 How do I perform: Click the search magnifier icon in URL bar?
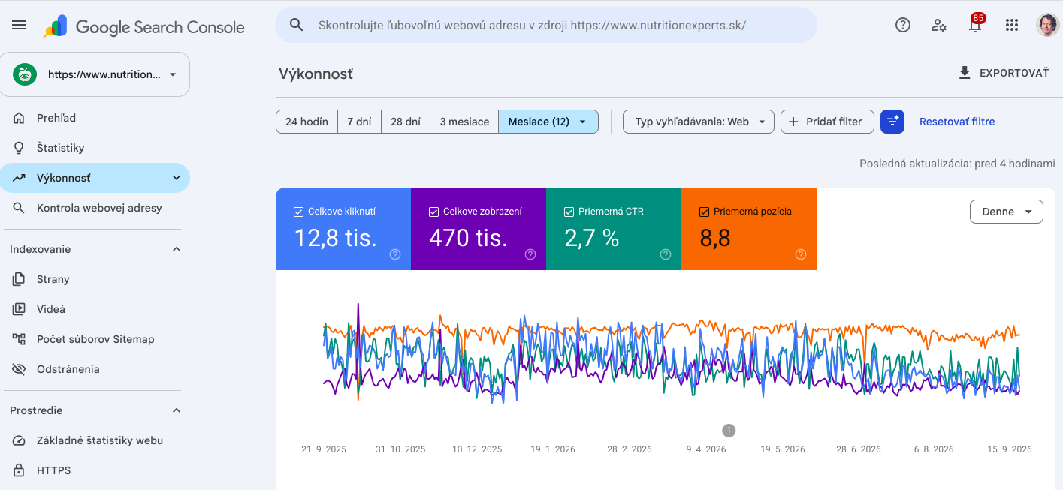coord(297,25)
